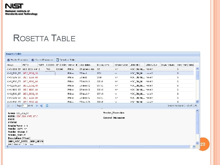Click the bottom horizontal scrollbar thumb

coord(99,146)
